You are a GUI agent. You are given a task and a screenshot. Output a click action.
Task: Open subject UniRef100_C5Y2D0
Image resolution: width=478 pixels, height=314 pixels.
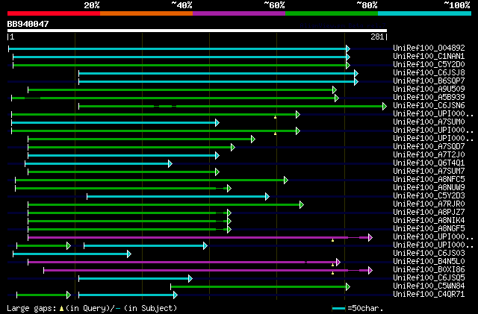click(x=429, y=64)
